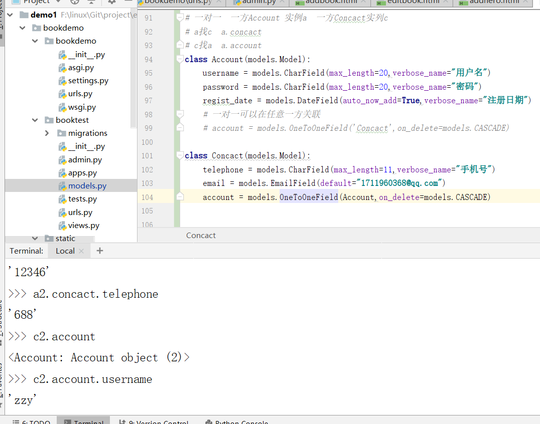540x424 pixels.
Task: Add a new terminal session
Action: [100, 251]
